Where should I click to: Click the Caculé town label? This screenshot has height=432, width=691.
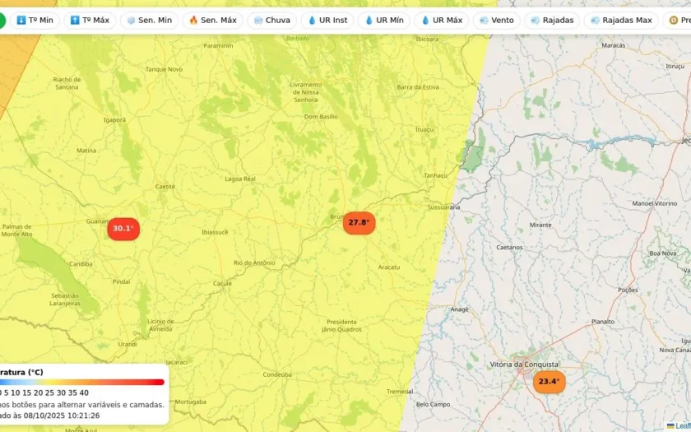tap(223, 283)
